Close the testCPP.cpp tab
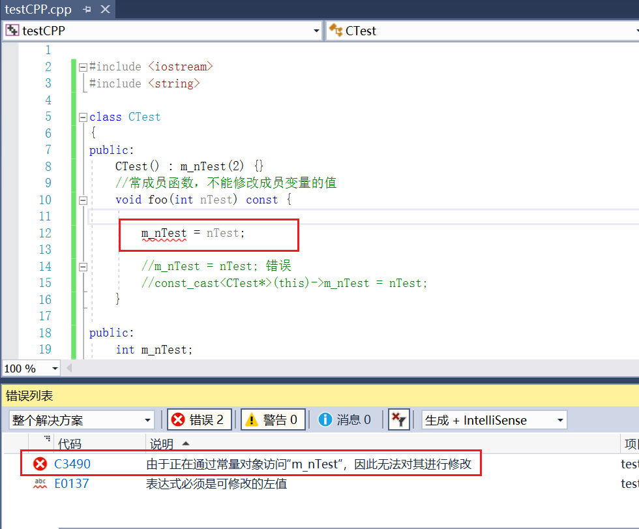The width and height of the screenshot is (639, 529). coord(105,9)
